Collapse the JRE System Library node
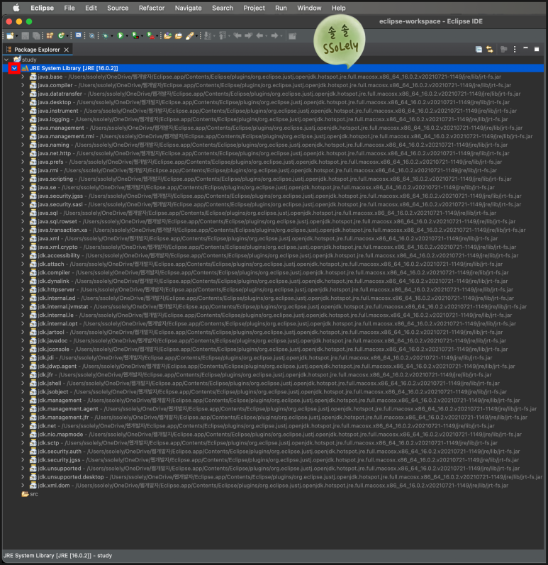Image resolution: width=548 pixels, height=565 pixels. (14, 68)
